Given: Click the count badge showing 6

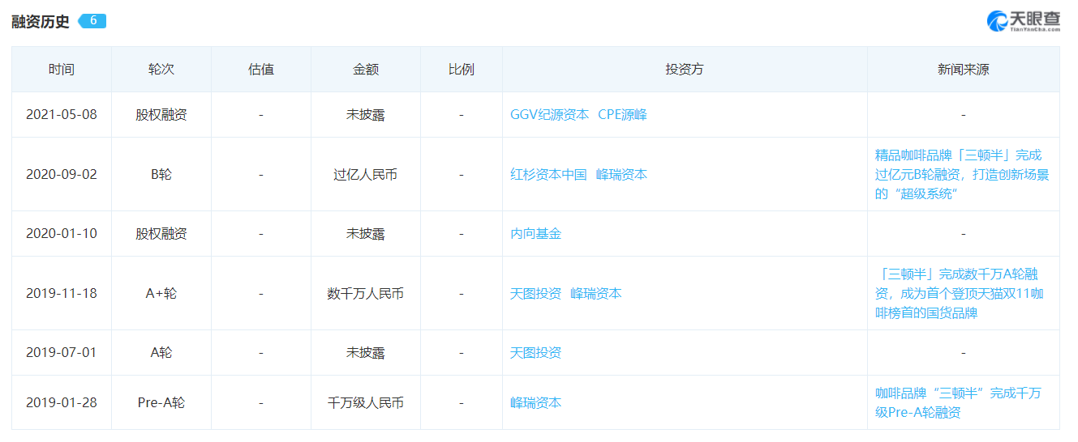Looking at the screenshot, I should [x=92, y=21].
